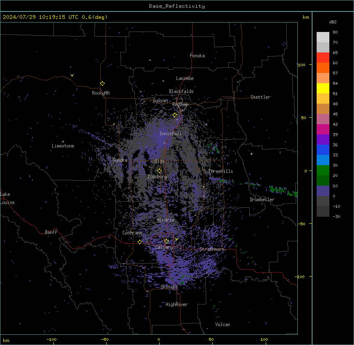The image size is (354, 345).
Task: Pick the bright yellow swatch in dBZ legend
Action: [x=323, y=88]
